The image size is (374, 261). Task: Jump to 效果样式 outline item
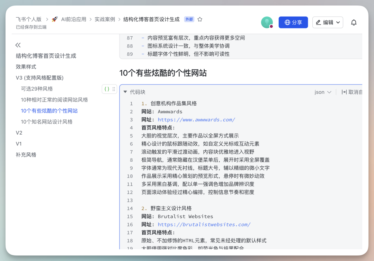click(26, 67)
